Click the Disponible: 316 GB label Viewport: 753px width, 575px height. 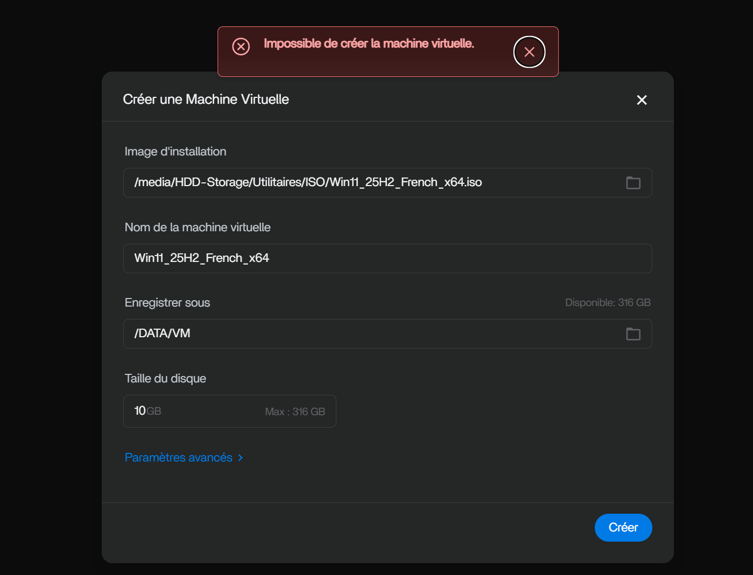[608, 303]
